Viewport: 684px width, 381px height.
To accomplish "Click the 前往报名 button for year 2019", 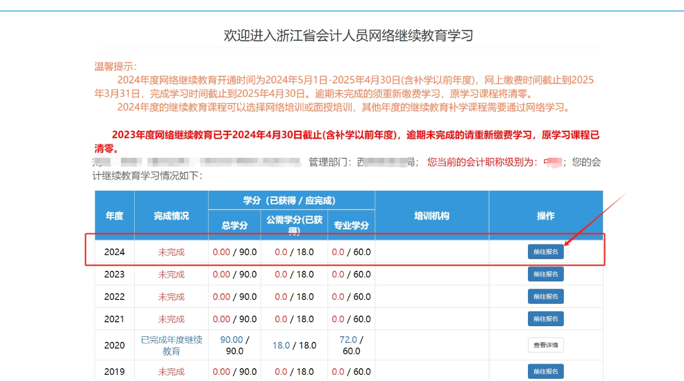I will (x=545, y=371).
